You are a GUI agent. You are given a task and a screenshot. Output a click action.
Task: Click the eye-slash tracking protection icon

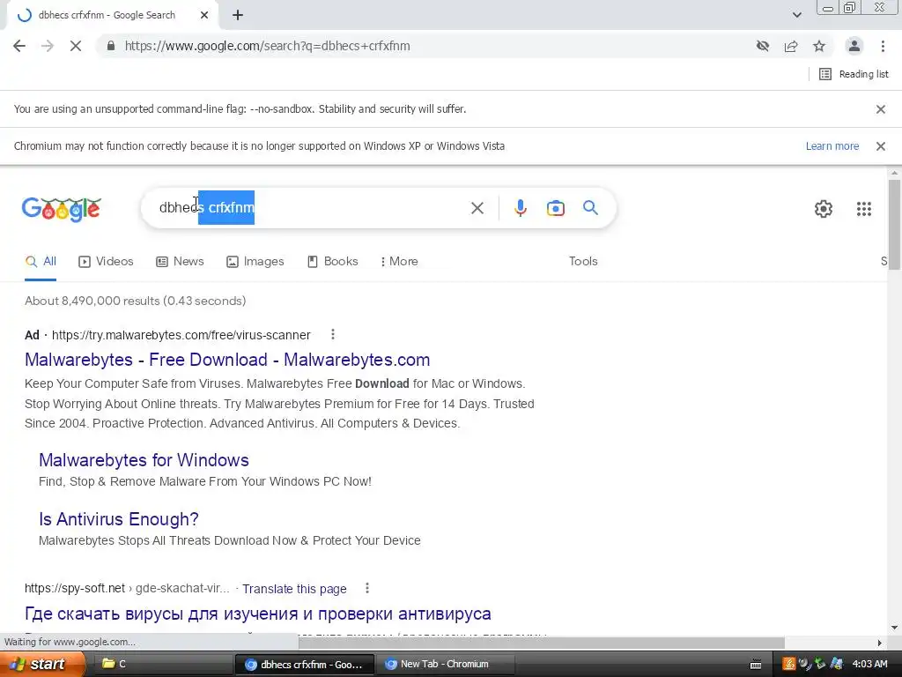click(x=763, y=46)
